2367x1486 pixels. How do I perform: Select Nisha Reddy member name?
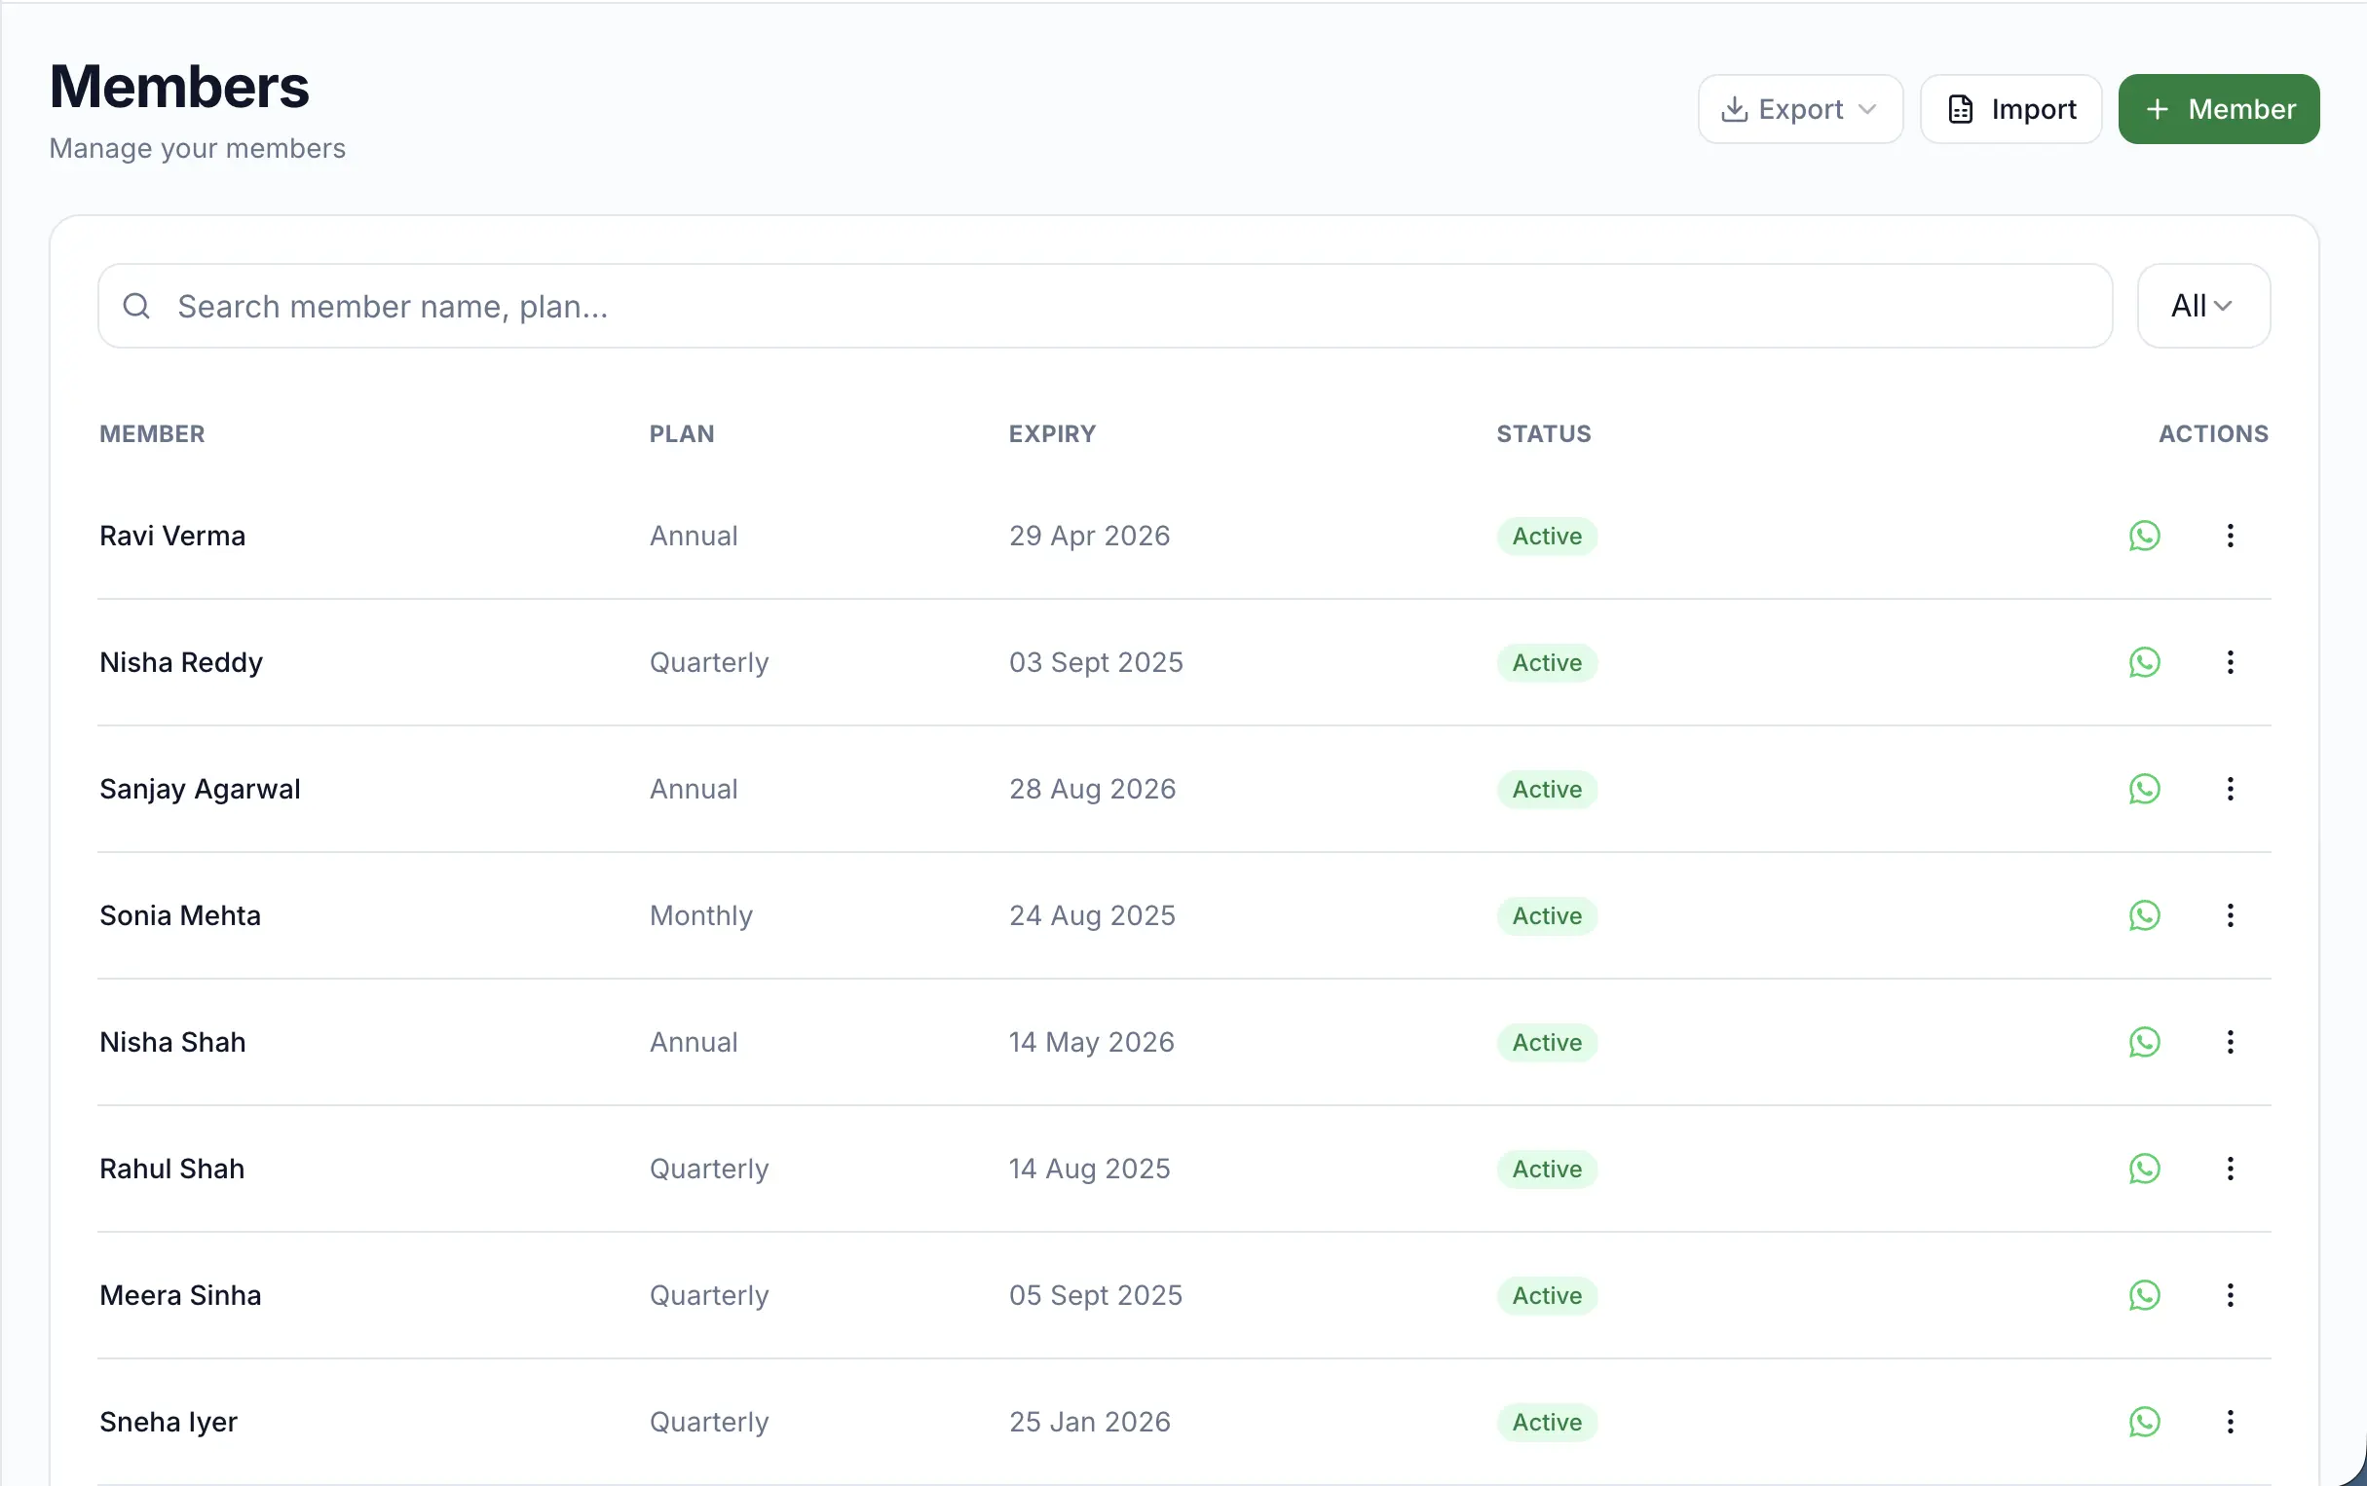[181, 662]
